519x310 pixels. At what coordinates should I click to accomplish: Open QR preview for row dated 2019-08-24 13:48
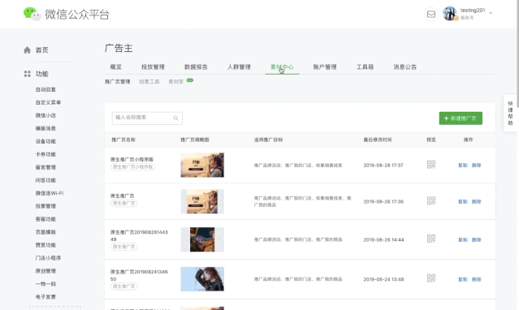tap(431, 278)
